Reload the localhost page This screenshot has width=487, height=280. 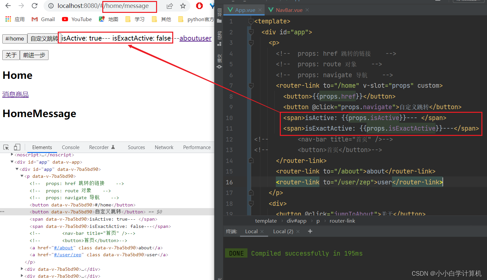point(34,6)
